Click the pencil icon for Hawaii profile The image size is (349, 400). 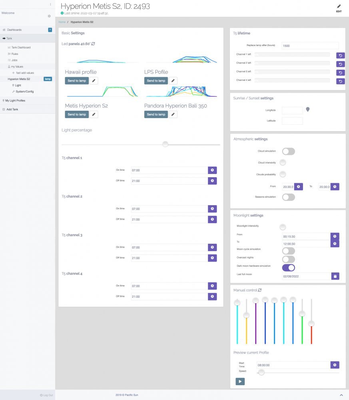tap(93, 81)
